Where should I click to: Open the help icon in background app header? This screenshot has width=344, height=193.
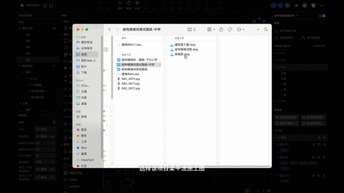[x=305, y=5]
